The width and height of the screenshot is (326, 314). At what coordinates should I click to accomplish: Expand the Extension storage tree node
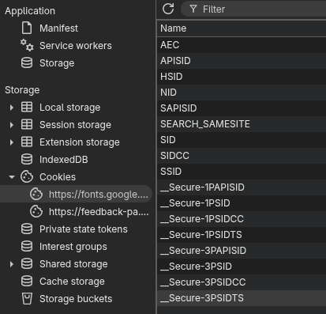coord(11,142)
